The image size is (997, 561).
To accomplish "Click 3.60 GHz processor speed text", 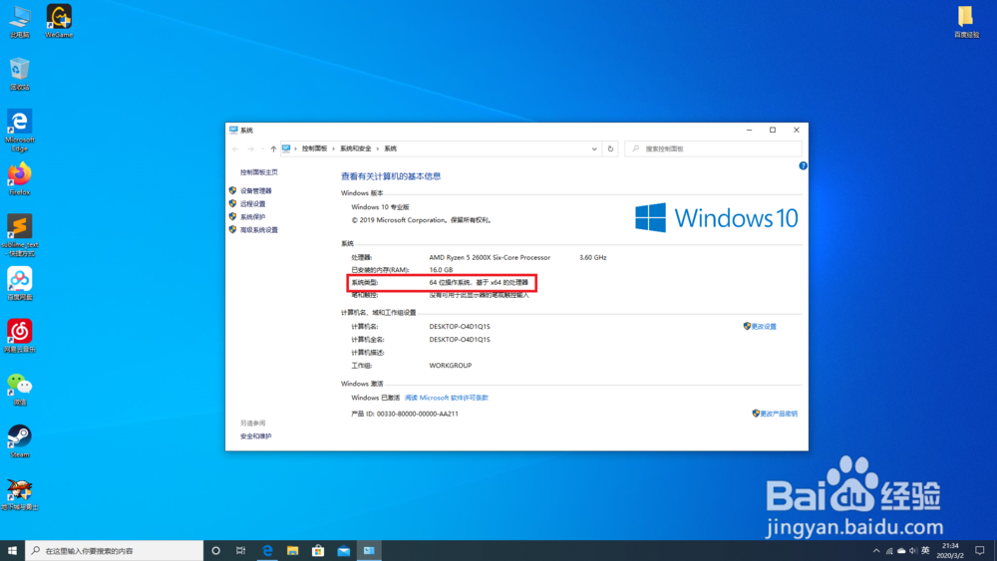I will 592,257.
